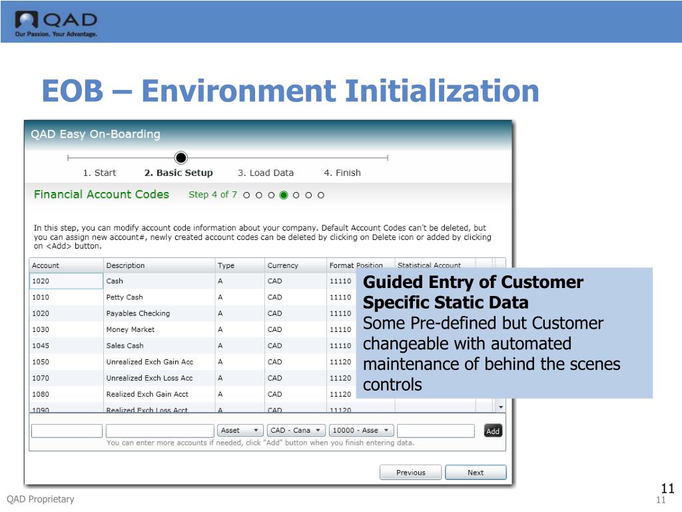This screenshot has height=512, width=682.
Task: Click the new statistical account input field
Action: pos(436,431)
